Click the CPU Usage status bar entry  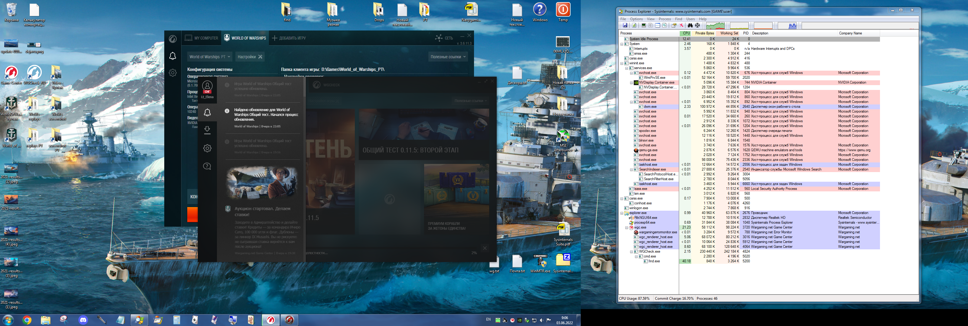pos(634,299)
